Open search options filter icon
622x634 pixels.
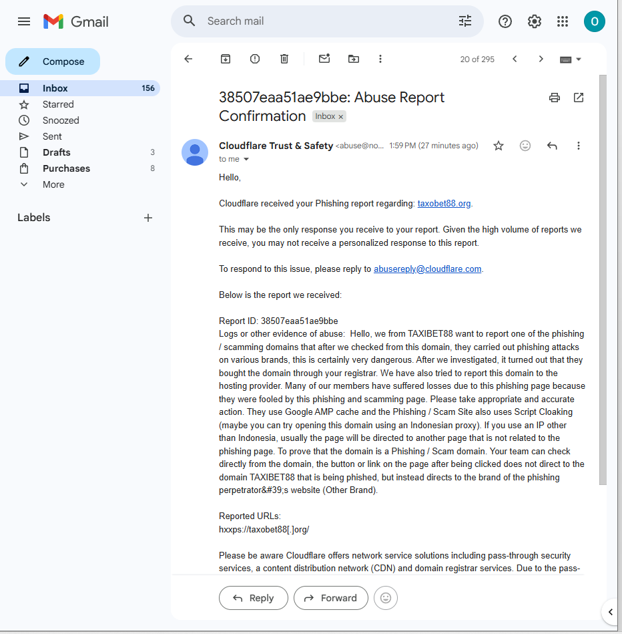point(465,21)
